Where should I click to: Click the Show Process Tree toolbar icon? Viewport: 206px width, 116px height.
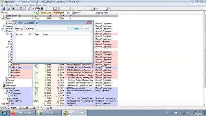17,9
